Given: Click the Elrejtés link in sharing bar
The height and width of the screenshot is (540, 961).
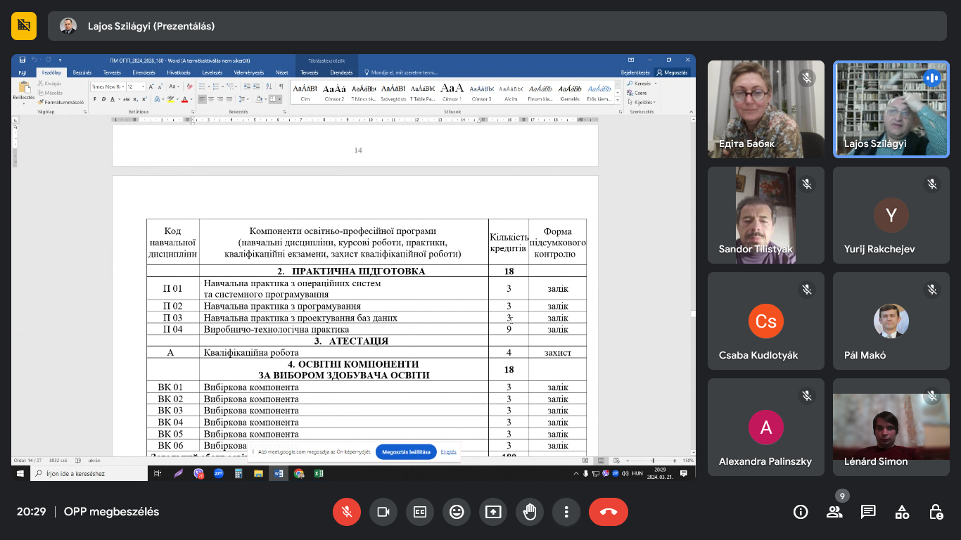Looking at the screenshot, I should 449,452.
